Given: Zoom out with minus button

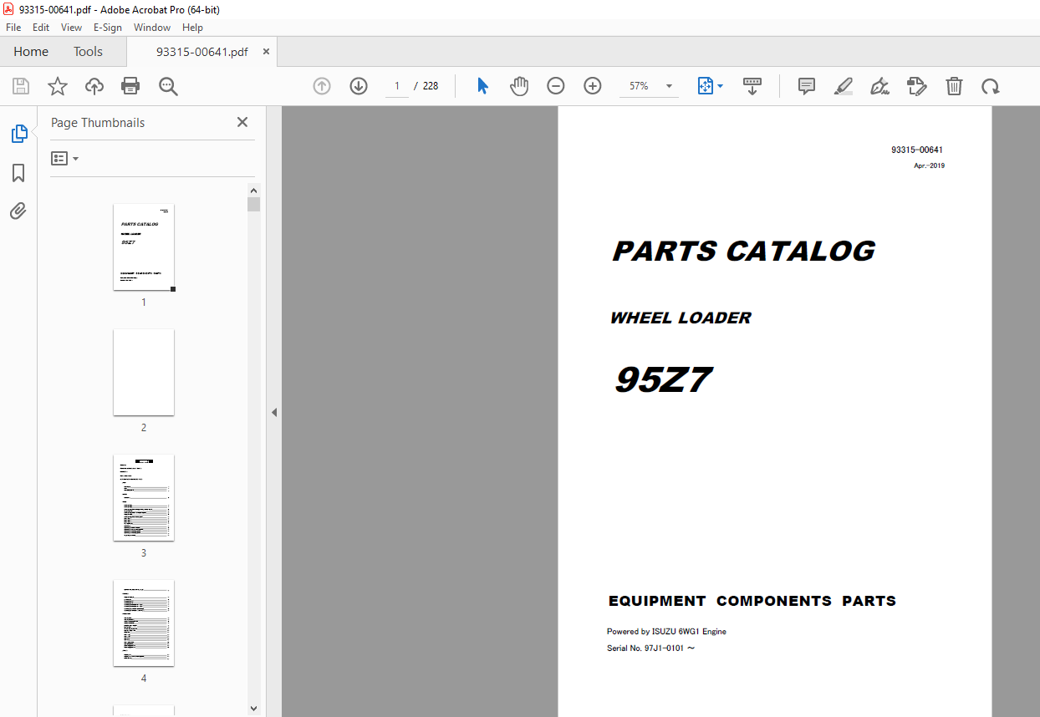Looking at the screenshot, I should click(556, 86).
